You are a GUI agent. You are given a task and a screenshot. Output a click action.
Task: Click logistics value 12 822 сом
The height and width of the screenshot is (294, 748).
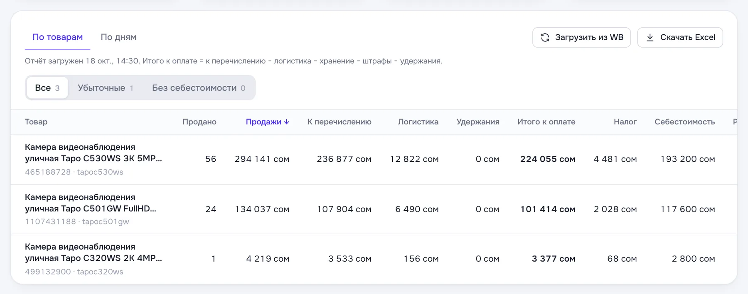[414, 159]
